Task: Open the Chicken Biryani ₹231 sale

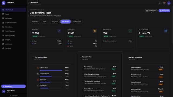Action: [x=100, y=90]
